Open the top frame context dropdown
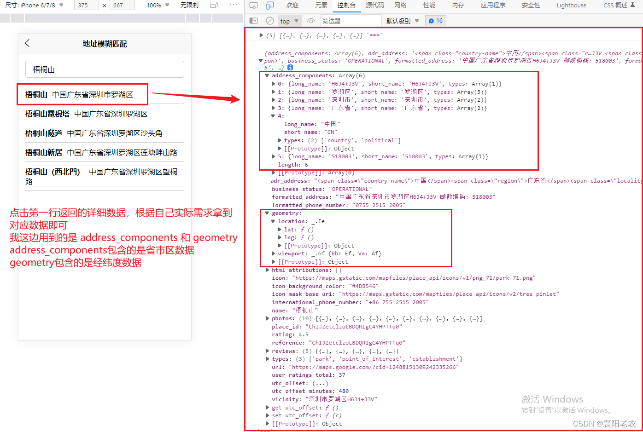The height and width of the screenshot is (432, 643). pos(289,20)
